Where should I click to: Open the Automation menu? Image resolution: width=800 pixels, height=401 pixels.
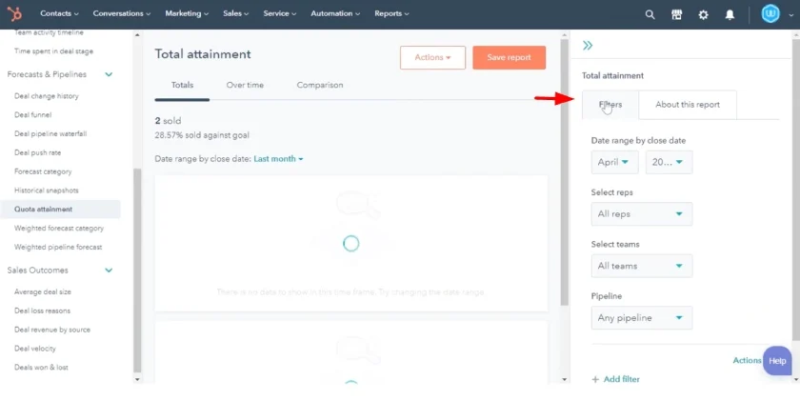[335, 13]
